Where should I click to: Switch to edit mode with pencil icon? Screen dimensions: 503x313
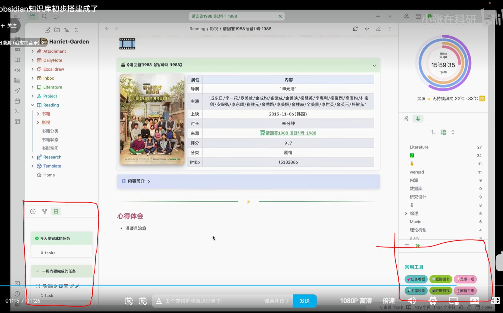point(378,29)
